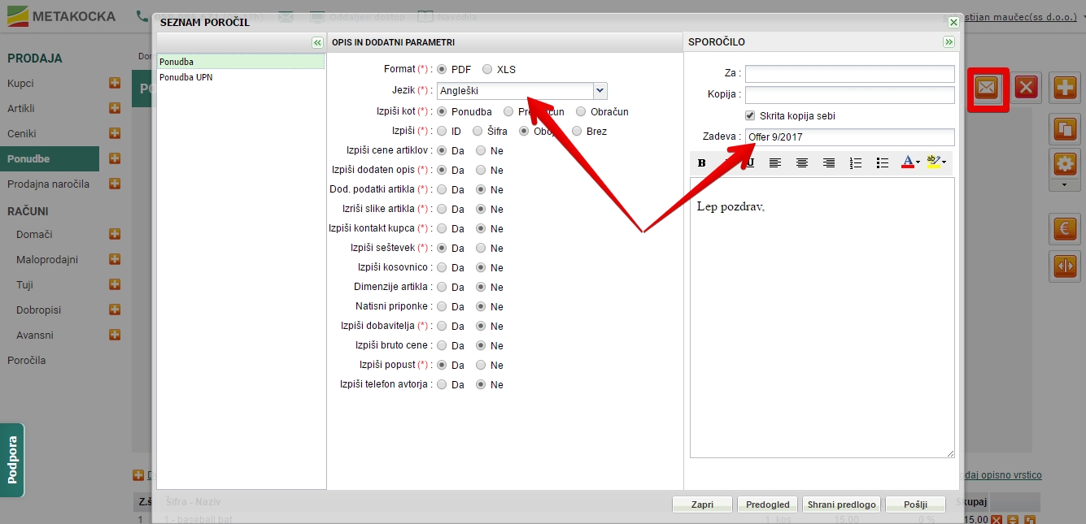Click plus icon next to Dobropisi
Image resolution: width=1086 pixels, height=524 pixels.
tap(115, 310)
